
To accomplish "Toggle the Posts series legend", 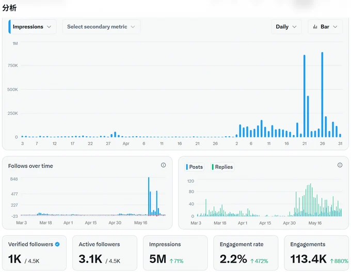I will 195,167.
